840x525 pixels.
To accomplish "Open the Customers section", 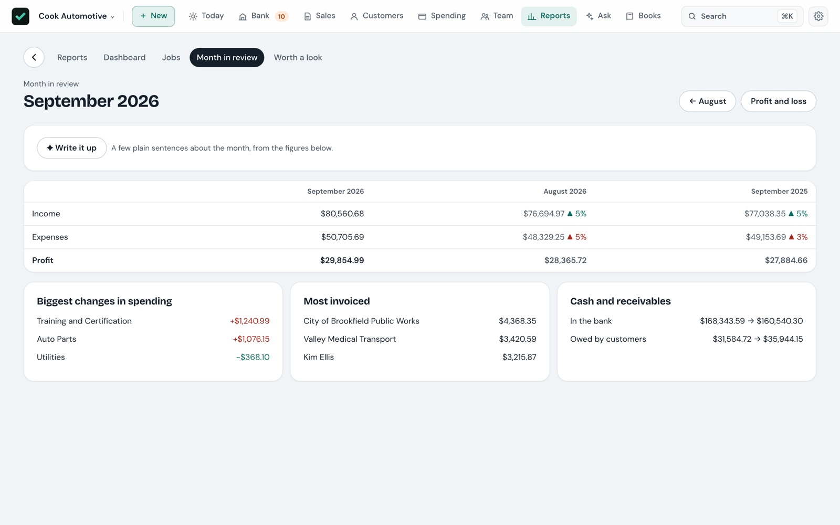I will [376, 16].
